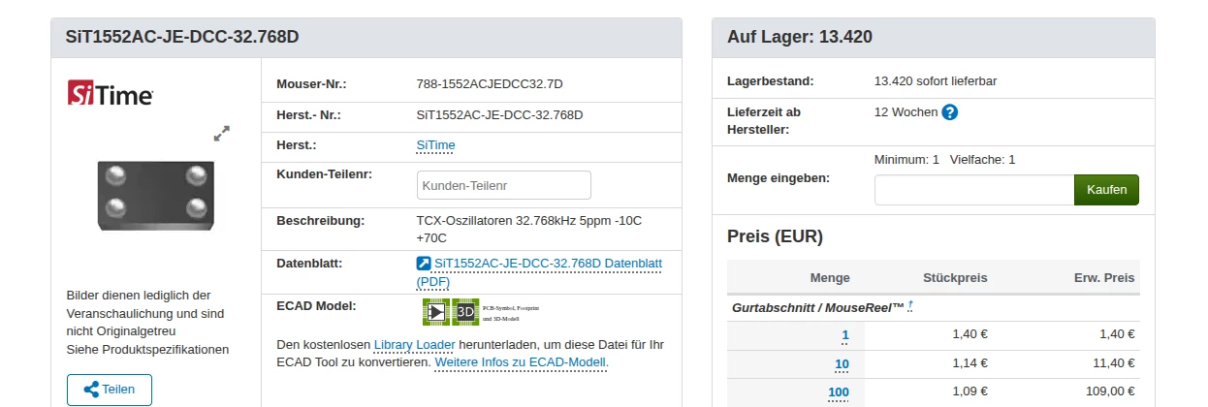The image size is (1208, 407).
Task: Click the 11,40 € extended price
Action: tap(1113, 363)
